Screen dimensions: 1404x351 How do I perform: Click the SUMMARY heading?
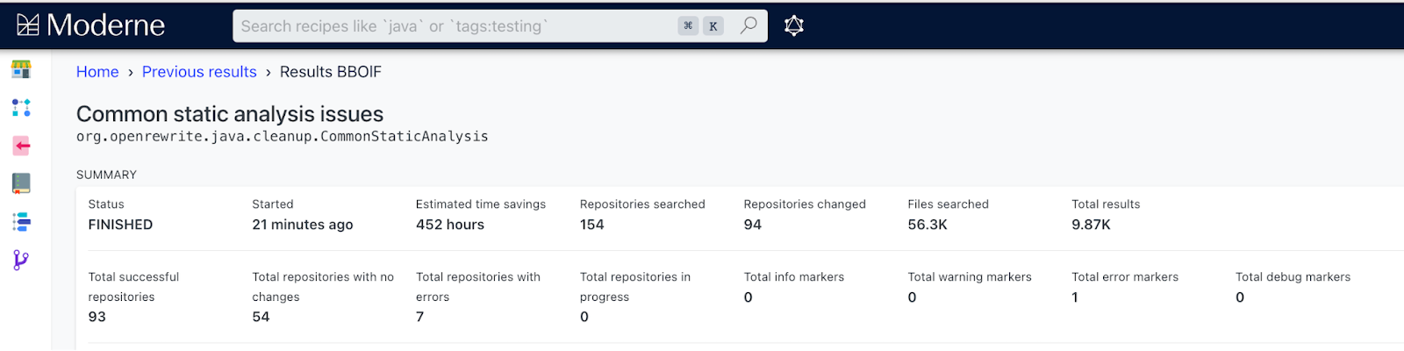(x=106, y=175)
